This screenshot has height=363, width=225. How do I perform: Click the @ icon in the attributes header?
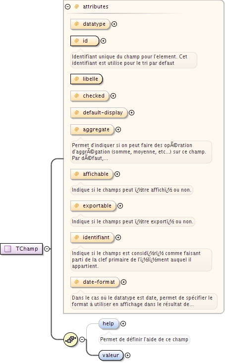click(77, 6)
